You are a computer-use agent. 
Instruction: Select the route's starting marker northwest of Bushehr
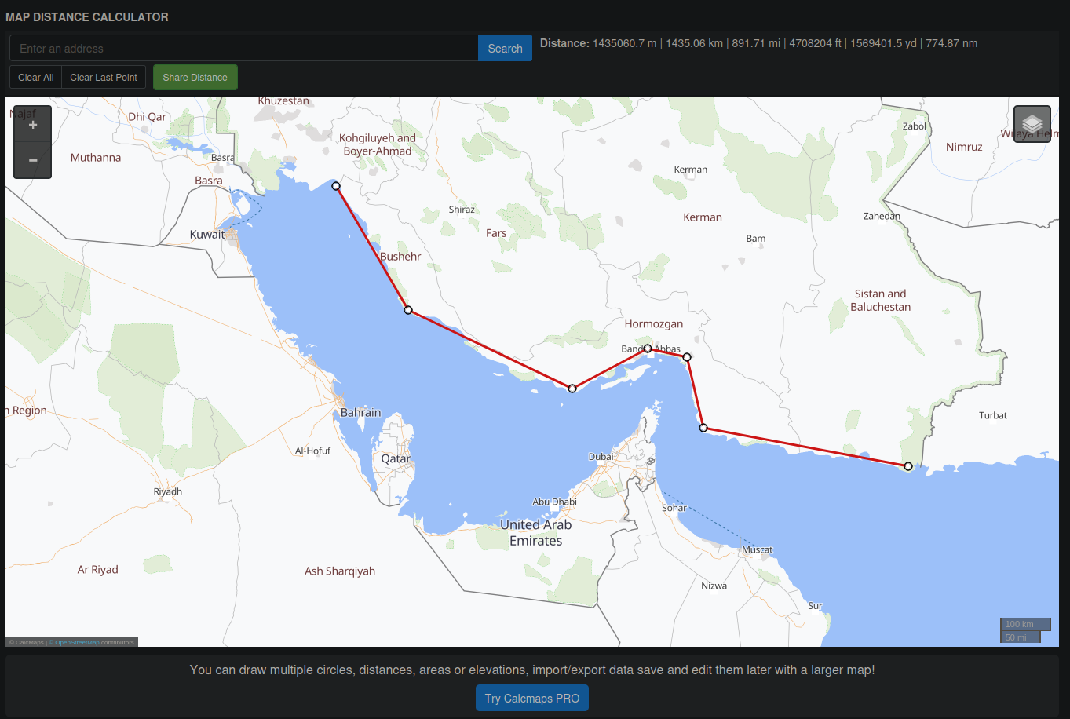point(336,186)
